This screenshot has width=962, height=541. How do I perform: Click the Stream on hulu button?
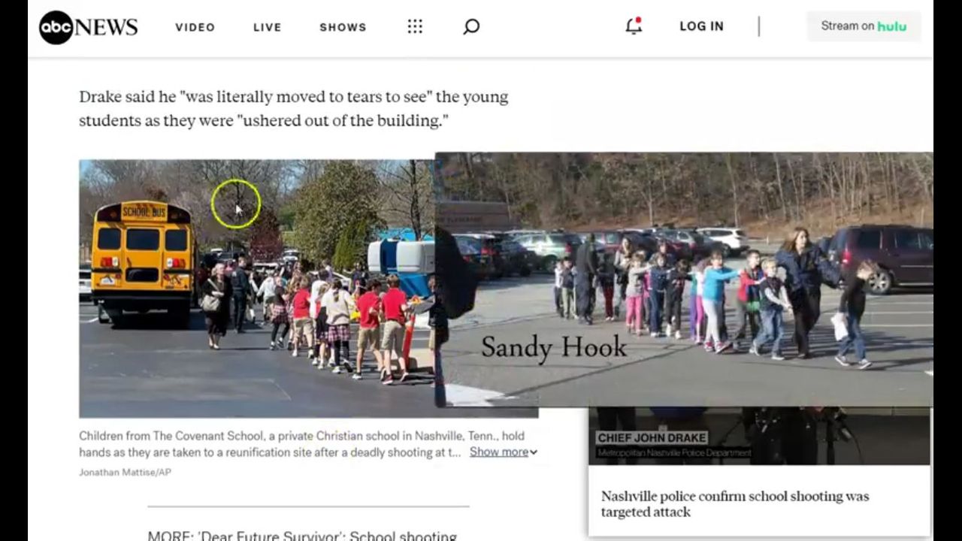pos(863,26)
